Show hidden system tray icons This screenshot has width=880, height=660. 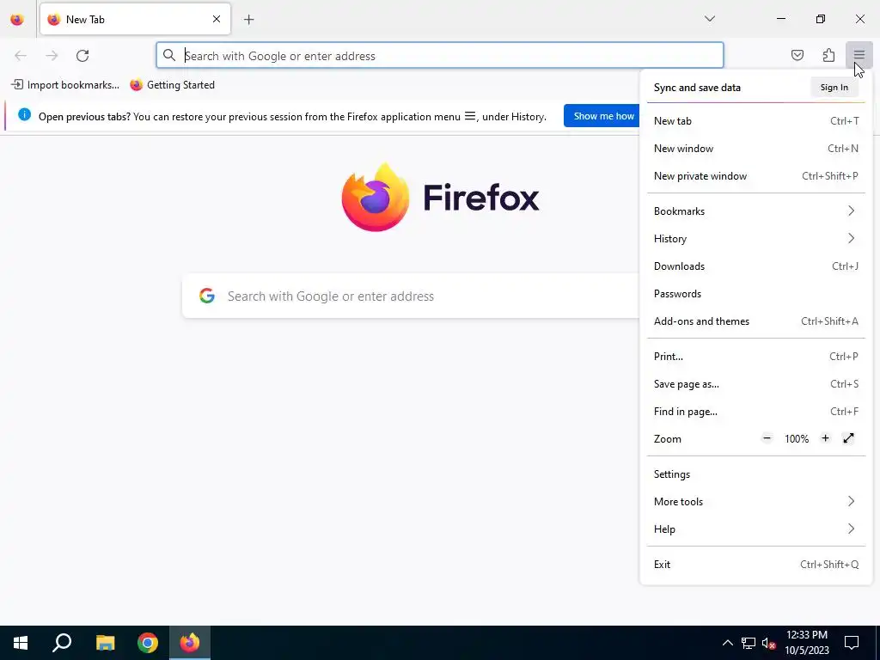point(727,643)
